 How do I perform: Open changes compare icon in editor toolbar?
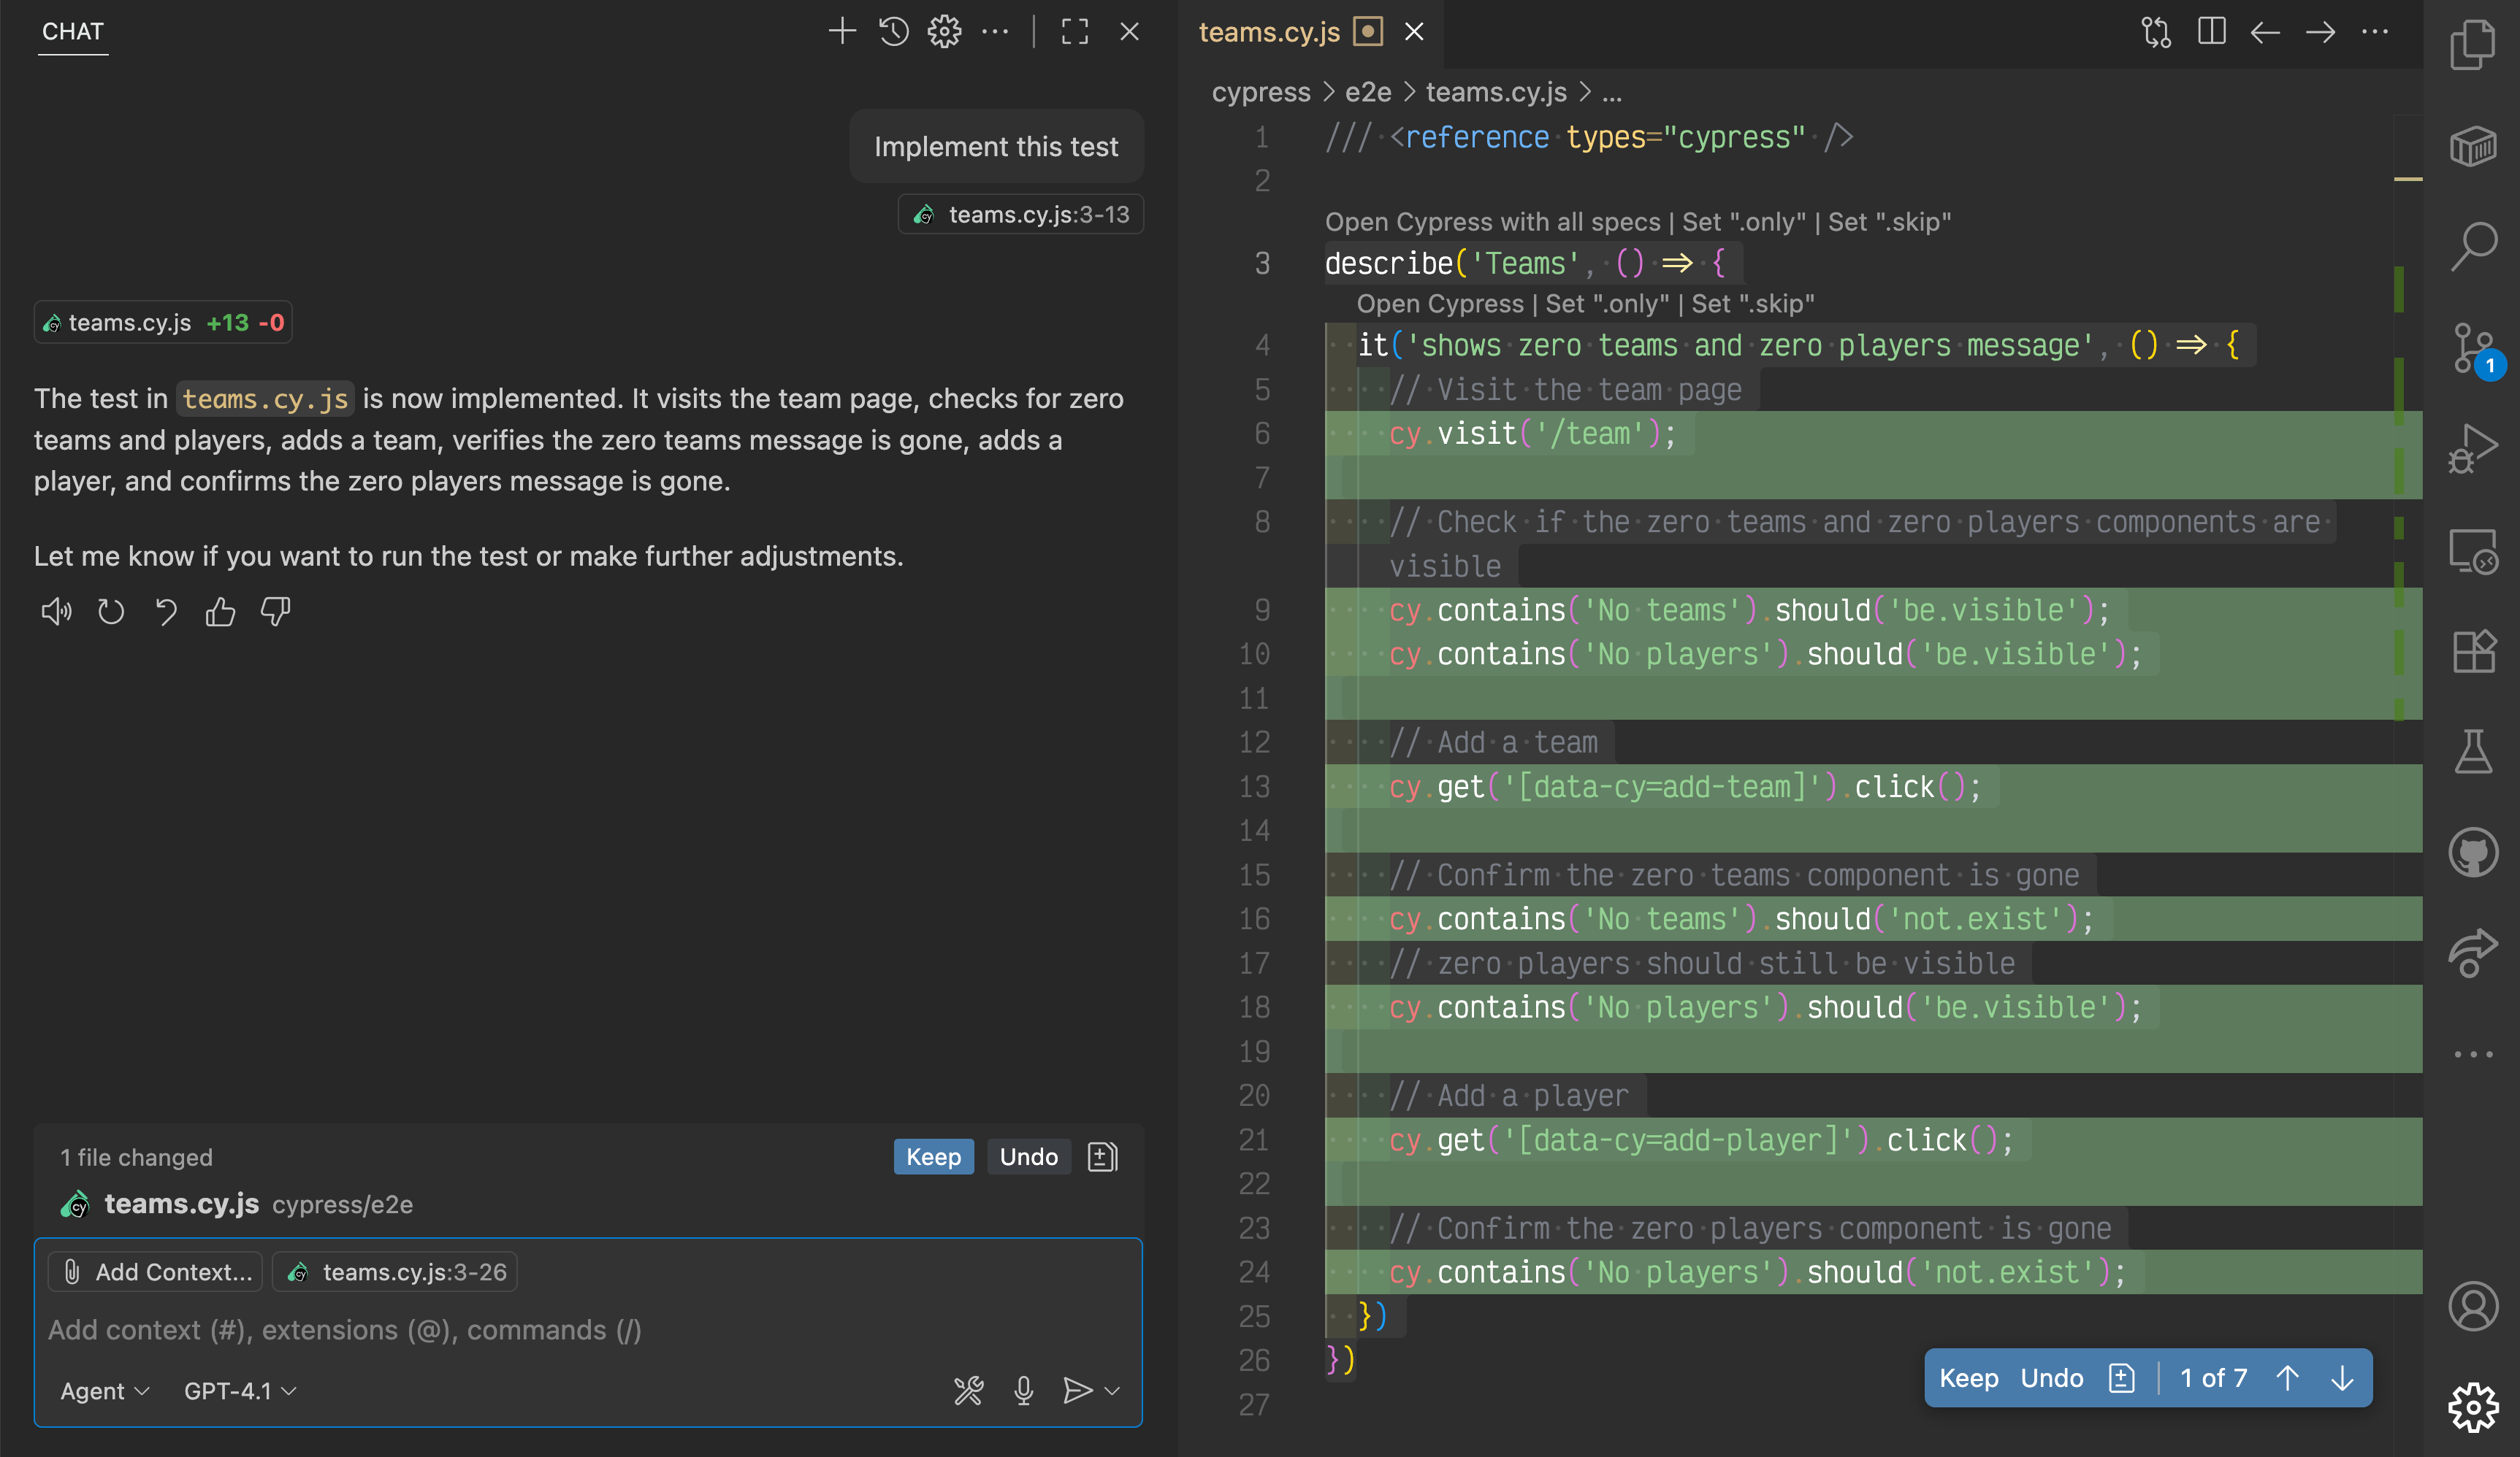point(2156,32)
